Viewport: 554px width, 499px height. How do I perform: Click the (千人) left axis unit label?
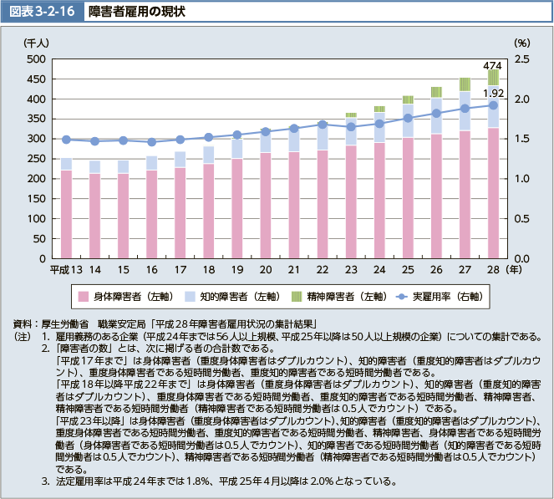click(38, 41)
